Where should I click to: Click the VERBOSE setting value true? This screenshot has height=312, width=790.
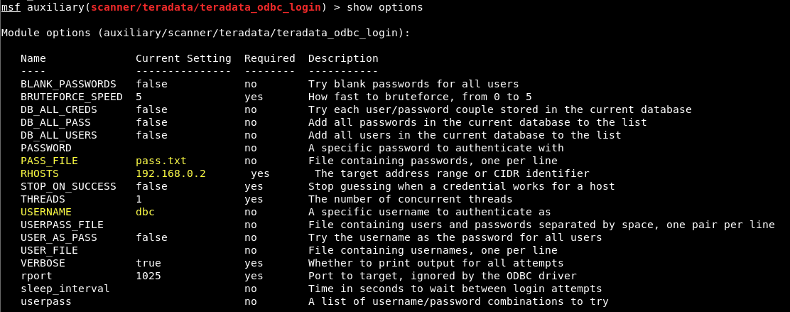148,263
